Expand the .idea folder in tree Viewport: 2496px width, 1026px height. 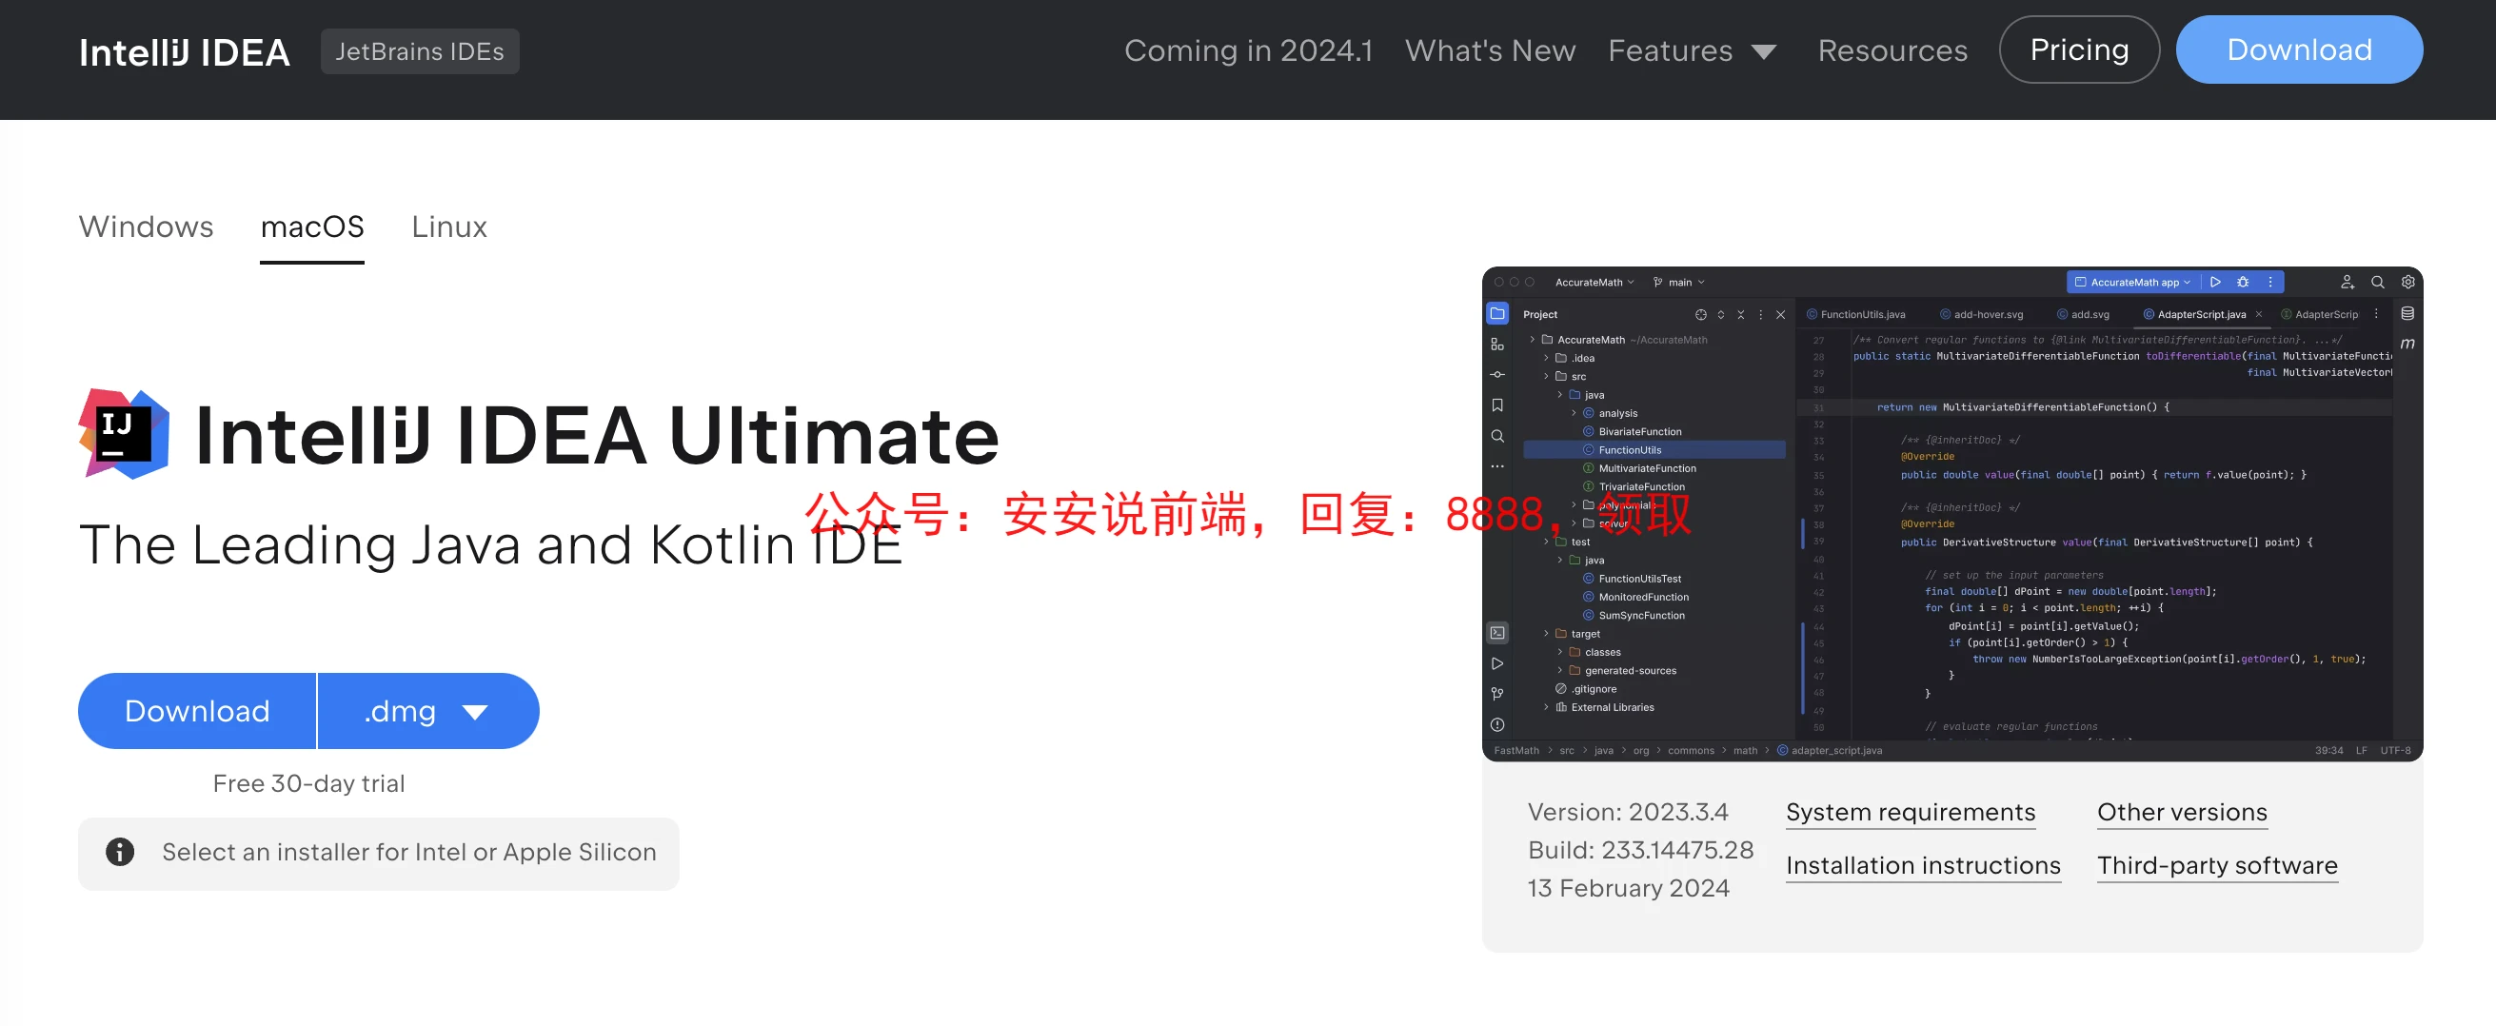pos(1546,358)
